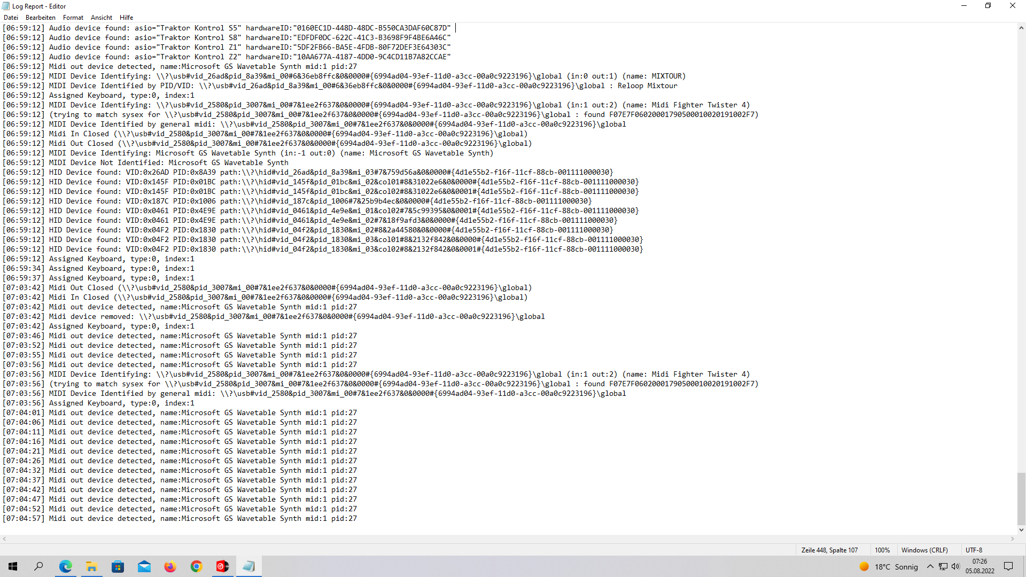This screenshot has width=1026, height=577.
Task: Click 07:03:42 Midi Out Closed line
Action: click(x=267, y=288)
